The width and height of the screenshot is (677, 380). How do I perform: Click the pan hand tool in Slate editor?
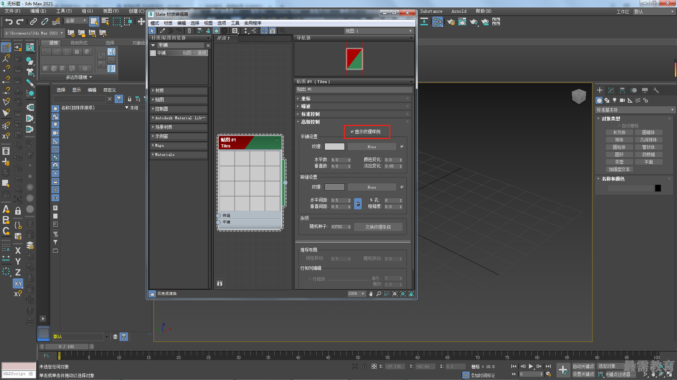(x=371, y=294)
